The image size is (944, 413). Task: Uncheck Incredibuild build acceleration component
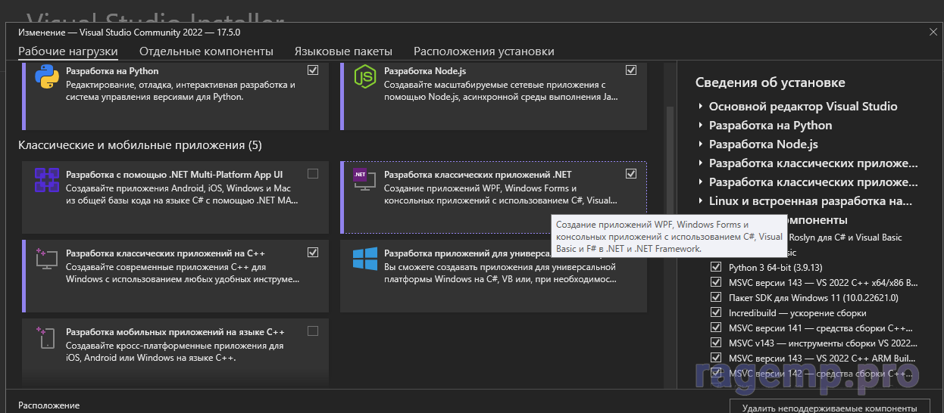[716, 313]
